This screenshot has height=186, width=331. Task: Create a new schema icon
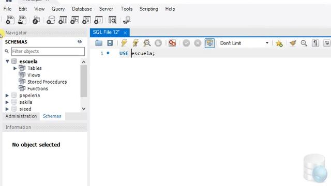click(51, 20)
